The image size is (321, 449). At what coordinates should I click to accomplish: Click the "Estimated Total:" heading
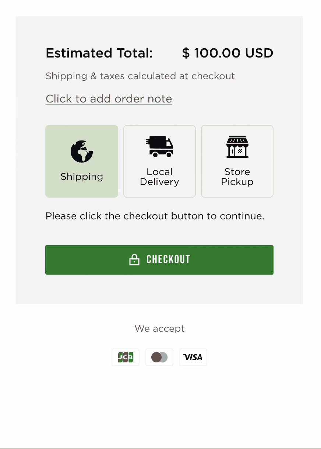click(x=99, y=53)
